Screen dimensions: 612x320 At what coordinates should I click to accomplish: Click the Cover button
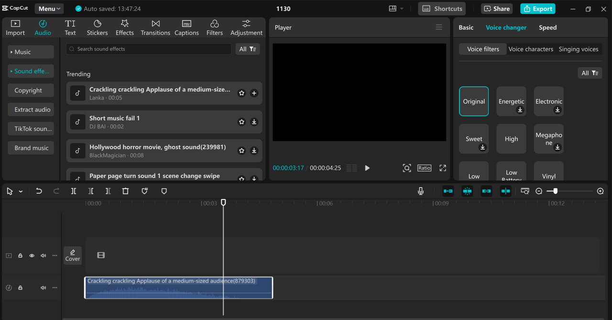click(73, 255)
